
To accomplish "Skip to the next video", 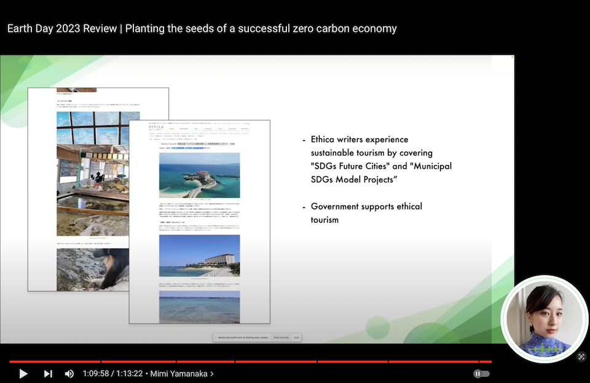I will click(48, 373).
